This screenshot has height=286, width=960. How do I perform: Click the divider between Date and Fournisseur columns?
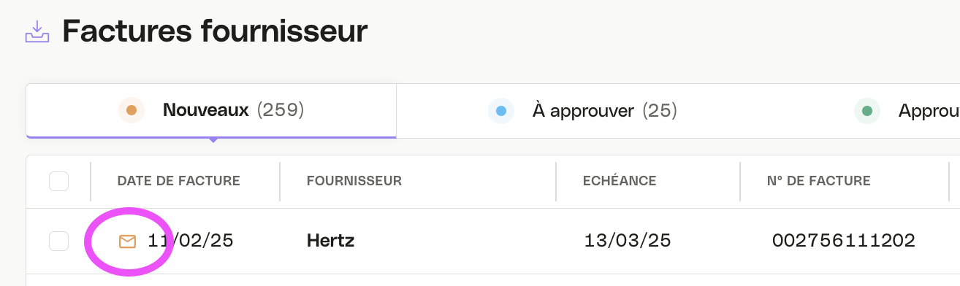[280, 182]
